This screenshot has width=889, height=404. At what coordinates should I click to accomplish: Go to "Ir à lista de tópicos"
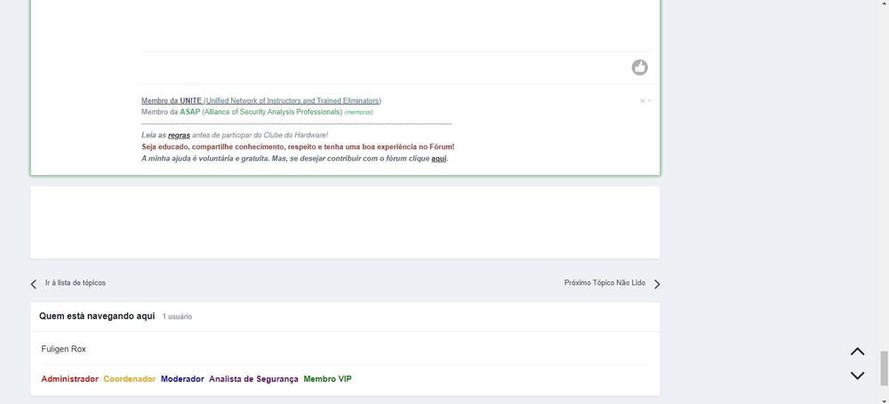pos(76,283)
